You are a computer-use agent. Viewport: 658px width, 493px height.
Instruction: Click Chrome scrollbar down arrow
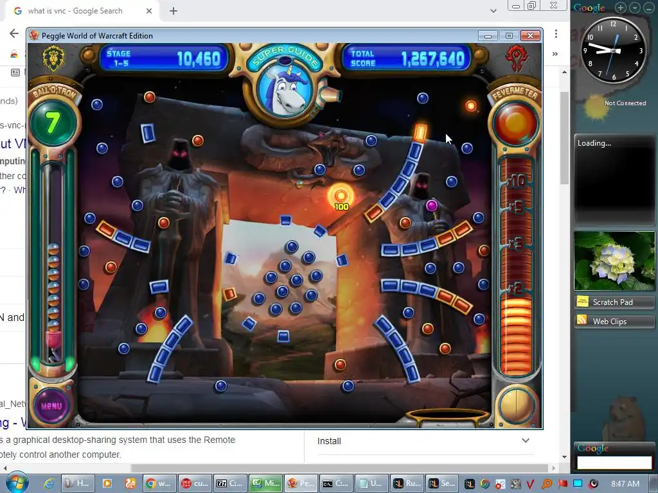click(564, 457)
